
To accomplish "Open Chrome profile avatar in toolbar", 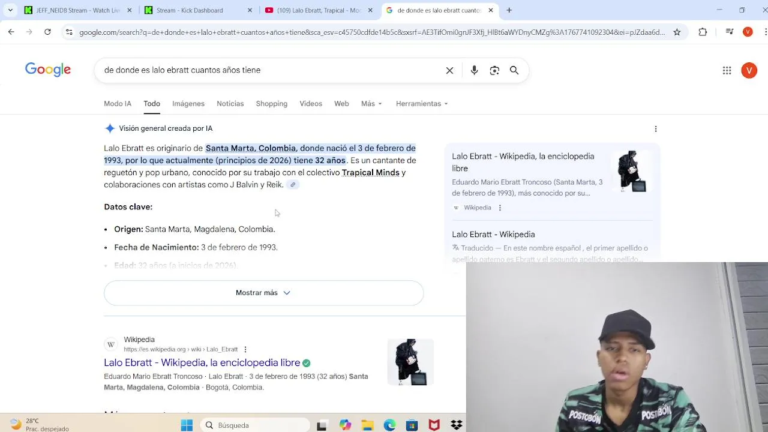I will point(748,32).
